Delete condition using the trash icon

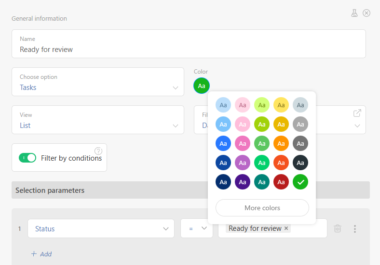pos(338,228)
